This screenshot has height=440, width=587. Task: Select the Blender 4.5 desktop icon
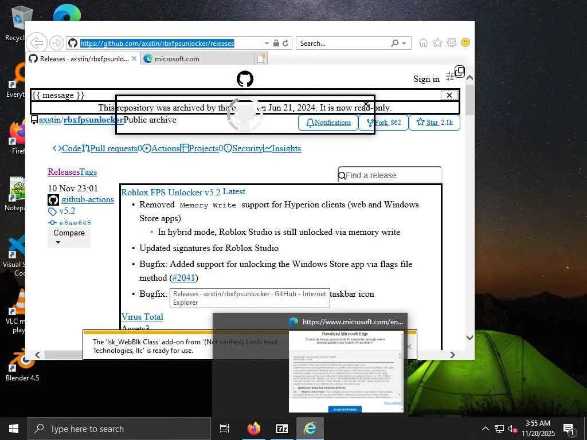[x=22, y=364]
